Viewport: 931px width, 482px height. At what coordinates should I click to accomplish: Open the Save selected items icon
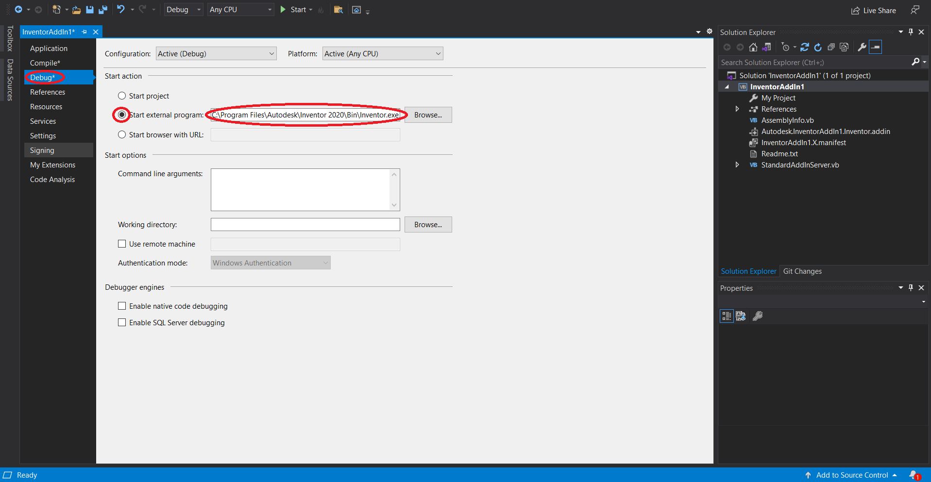click(90, 10)
